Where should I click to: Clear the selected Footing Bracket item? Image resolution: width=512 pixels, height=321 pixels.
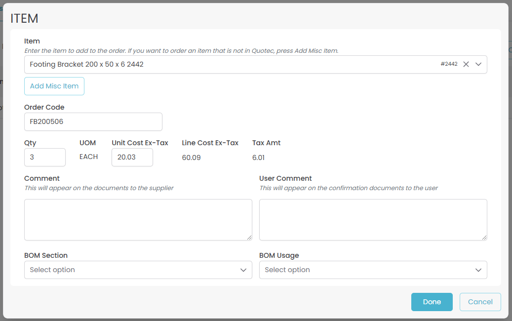tap(466, 64)
